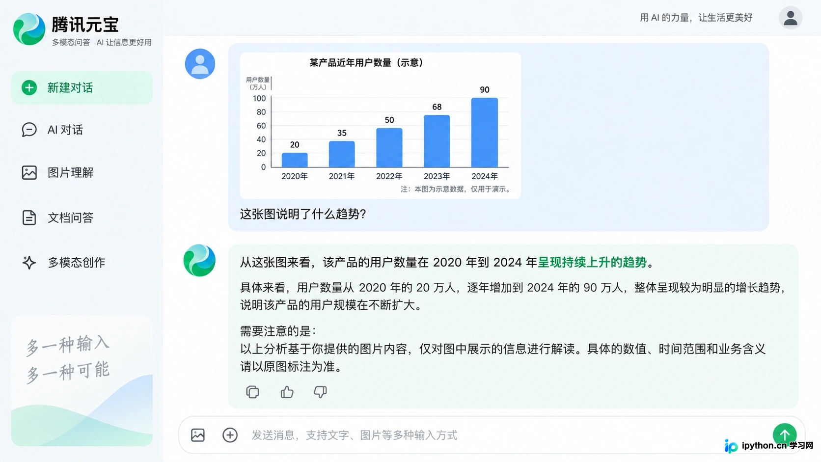Open the bar chart image thumbnail
Image resolution: width=821 pixels, height=462 pixels.
coord(380,126)
